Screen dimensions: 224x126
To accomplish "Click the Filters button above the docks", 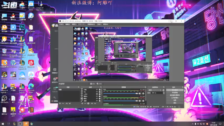I will [x=99, y=84].
